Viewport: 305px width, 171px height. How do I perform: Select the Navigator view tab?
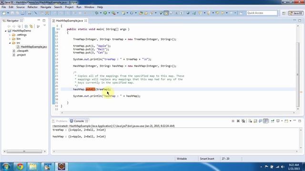click(x=12, y=20)
